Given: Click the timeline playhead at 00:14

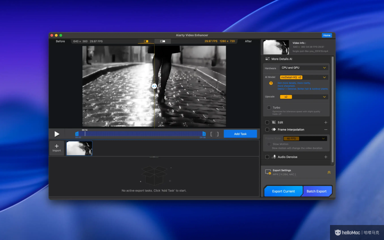Looking at the screenshot, I should 85,133.
